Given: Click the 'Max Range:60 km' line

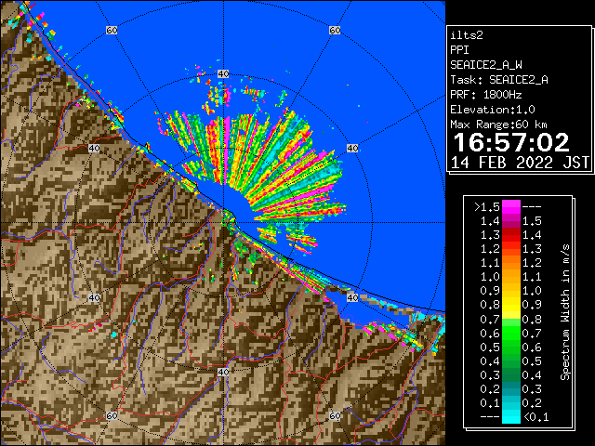Looking at the screenshot, I should click(499, 125).
